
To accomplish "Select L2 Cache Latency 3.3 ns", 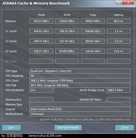I will [119, 41].
